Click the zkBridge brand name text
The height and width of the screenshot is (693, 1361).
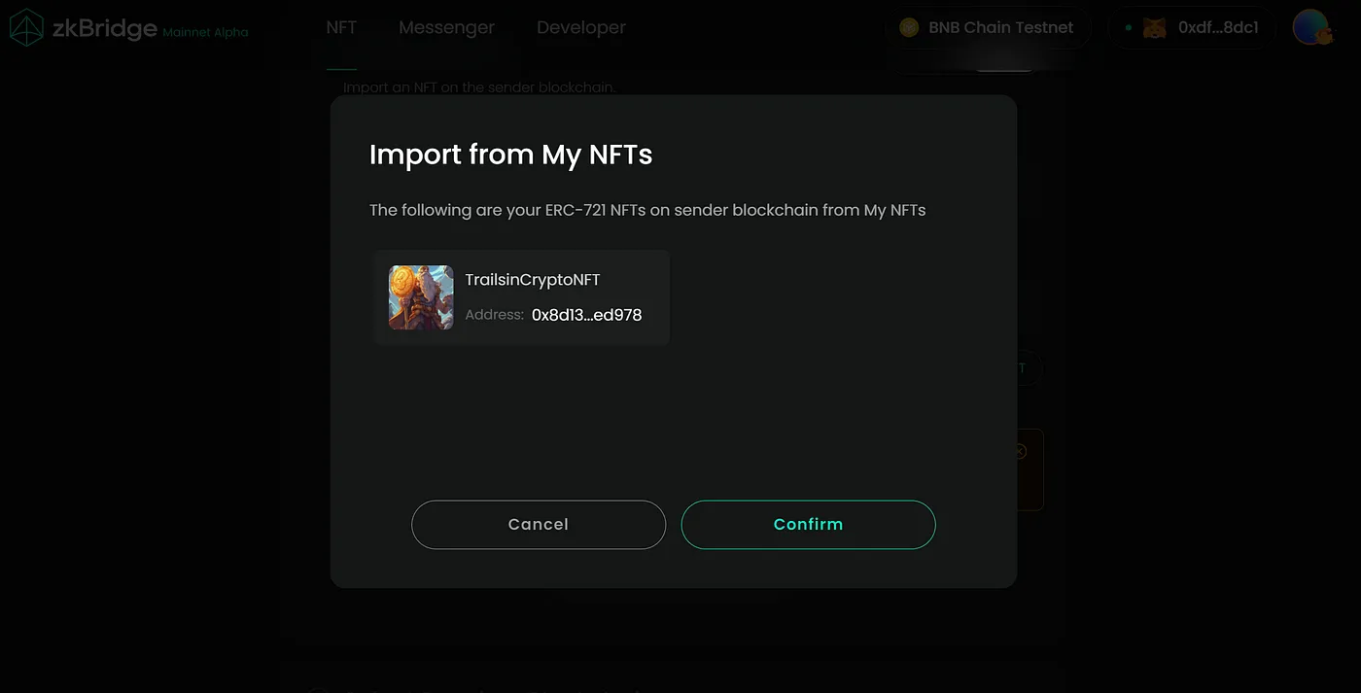click(104, 27)
